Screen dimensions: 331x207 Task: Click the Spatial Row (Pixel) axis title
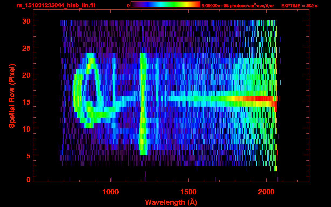pos(12,96)
